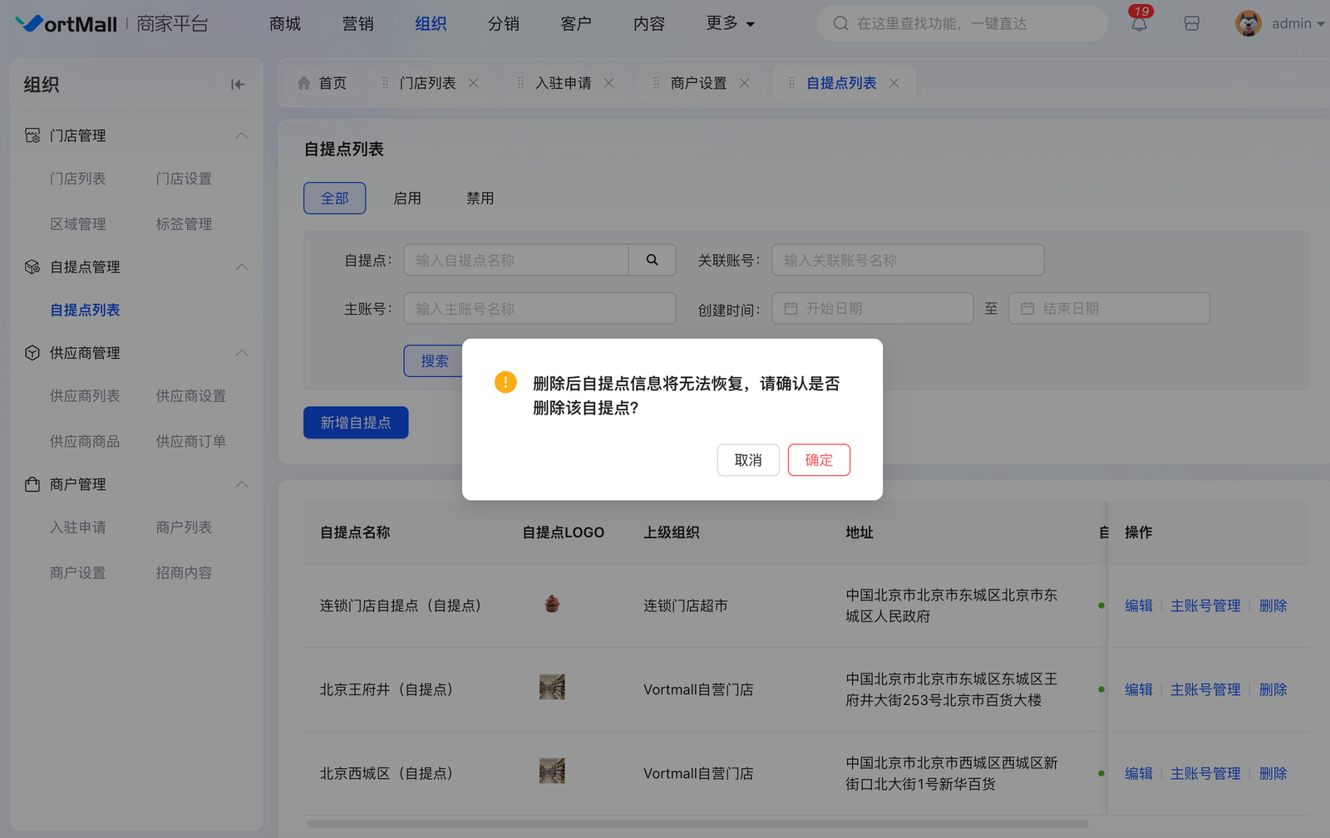Collapse the 供应商管理 menu section

coord(241,353)
